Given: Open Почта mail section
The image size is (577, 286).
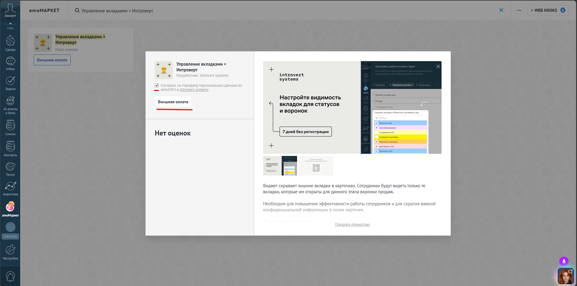Looking at the screenshot, I should click(x=10, y=169).
